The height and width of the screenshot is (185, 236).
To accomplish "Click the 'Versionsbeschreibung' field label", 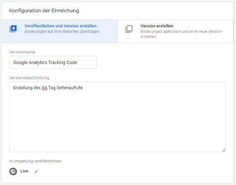I will point(29,78).
